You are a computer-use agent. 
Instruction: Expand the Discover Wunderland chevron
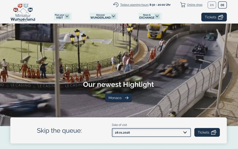[114, 16]
